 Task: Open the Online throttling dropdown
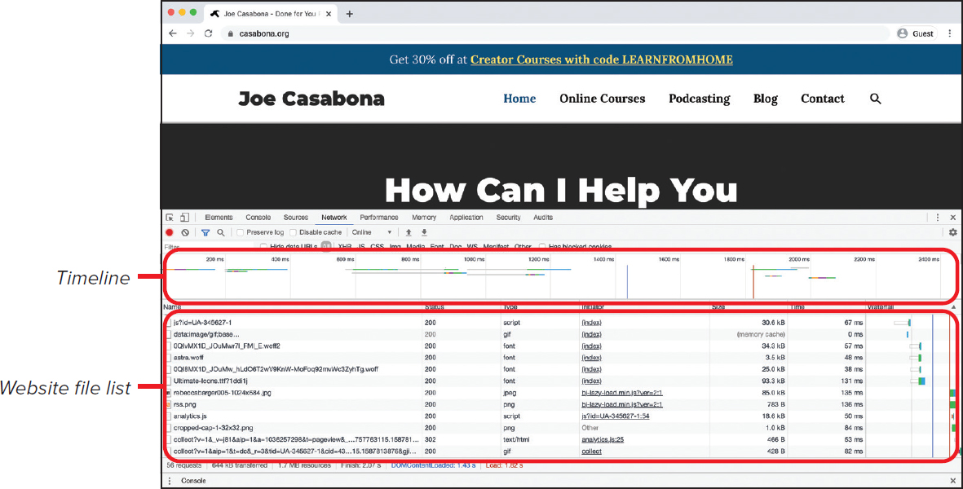tap(369, 232)
